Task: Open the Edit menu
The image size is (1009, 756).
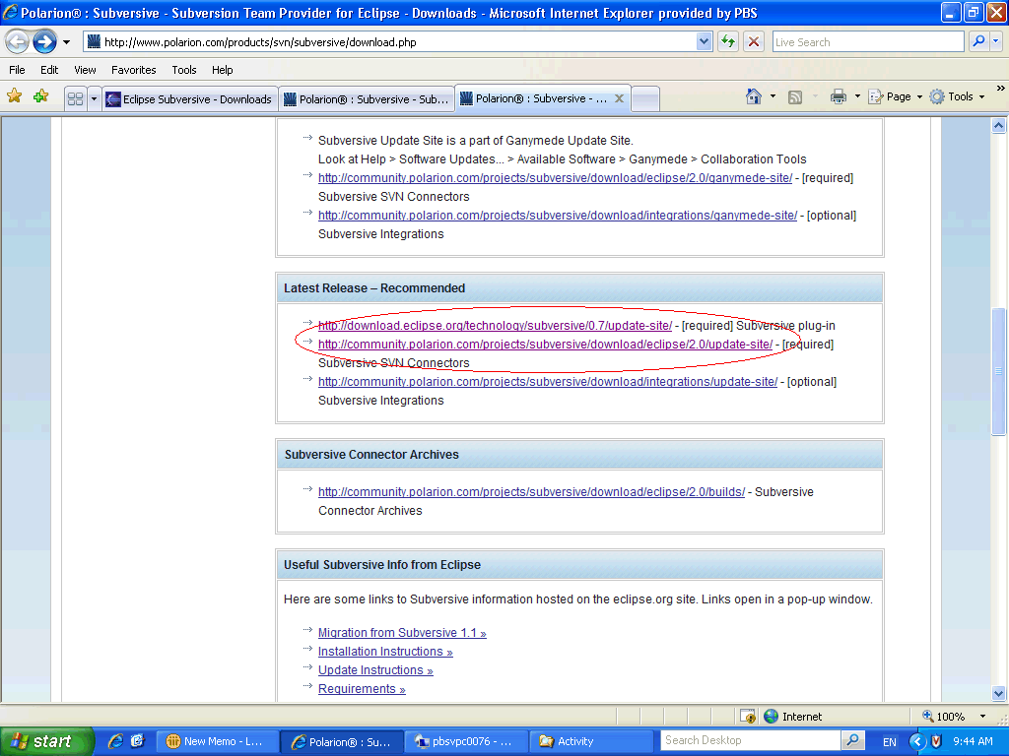Action: coord(49,70)
